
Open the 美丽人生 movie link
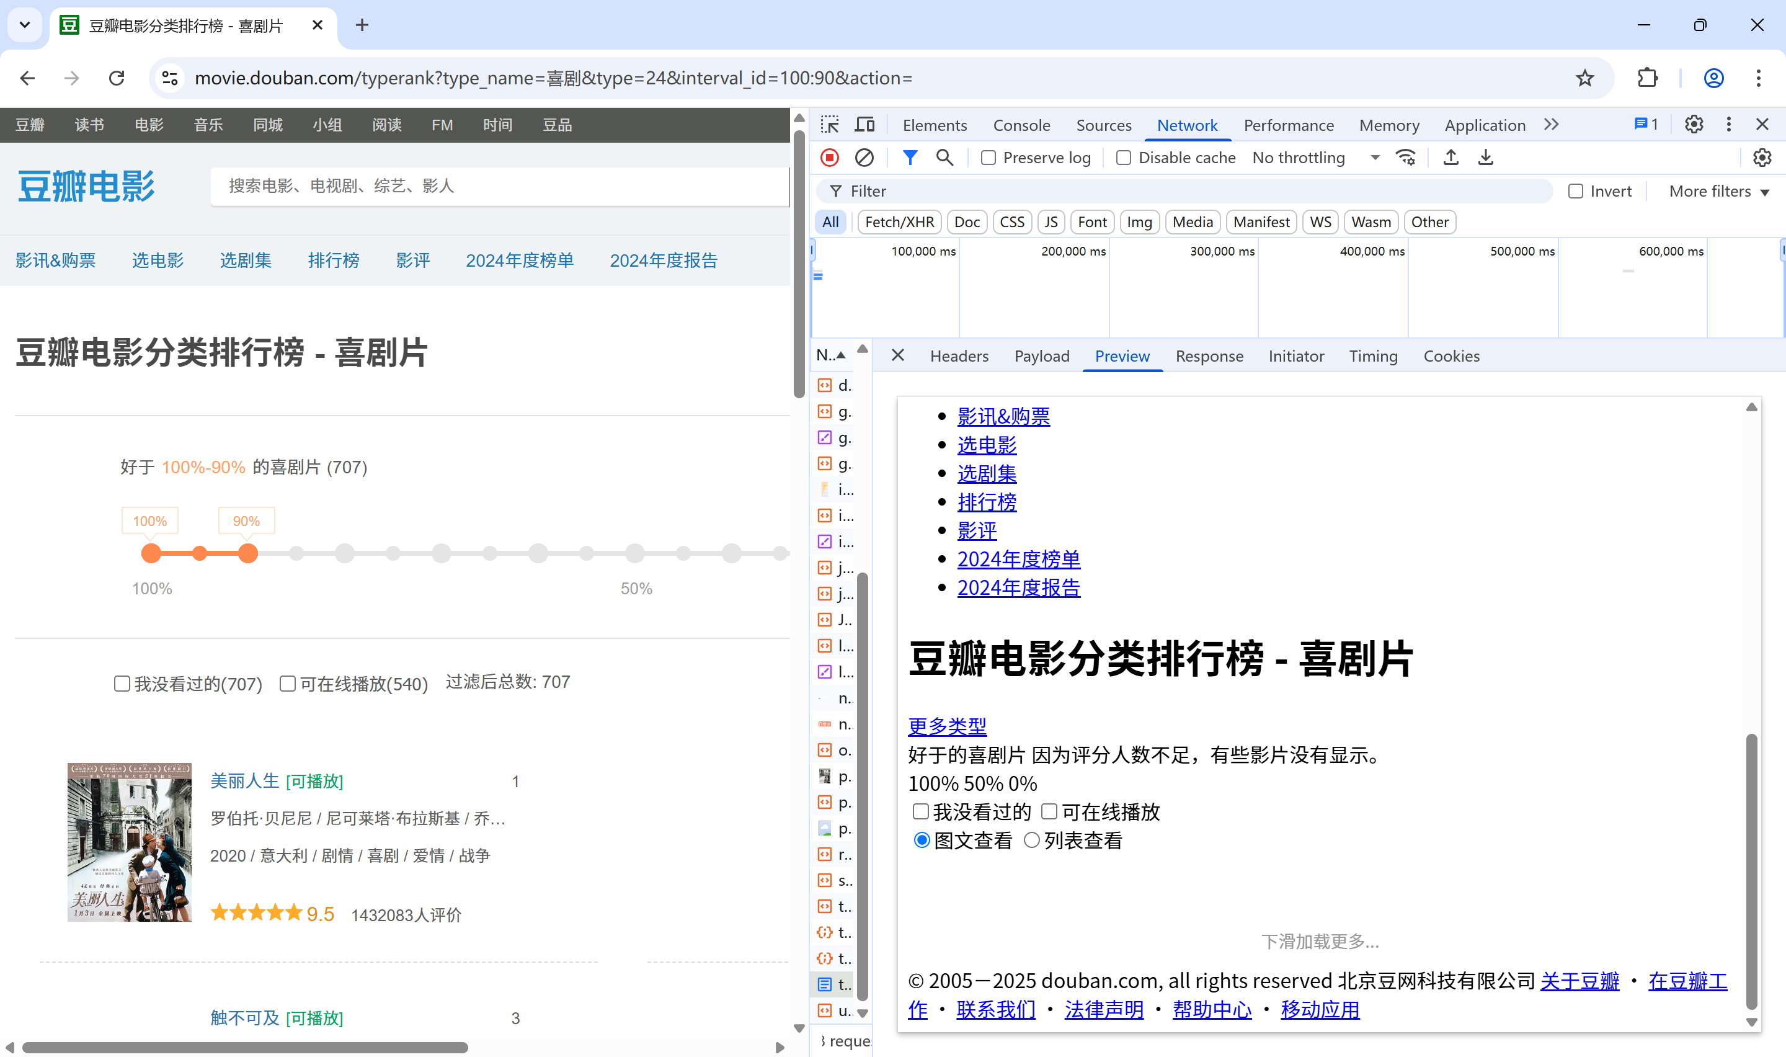(x=244, y=780)
